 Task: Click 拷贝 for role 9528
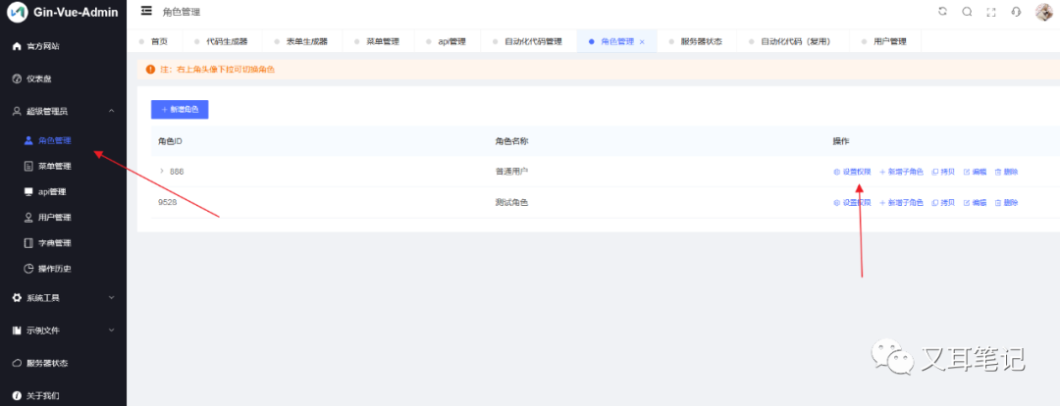tap(943, 202)
